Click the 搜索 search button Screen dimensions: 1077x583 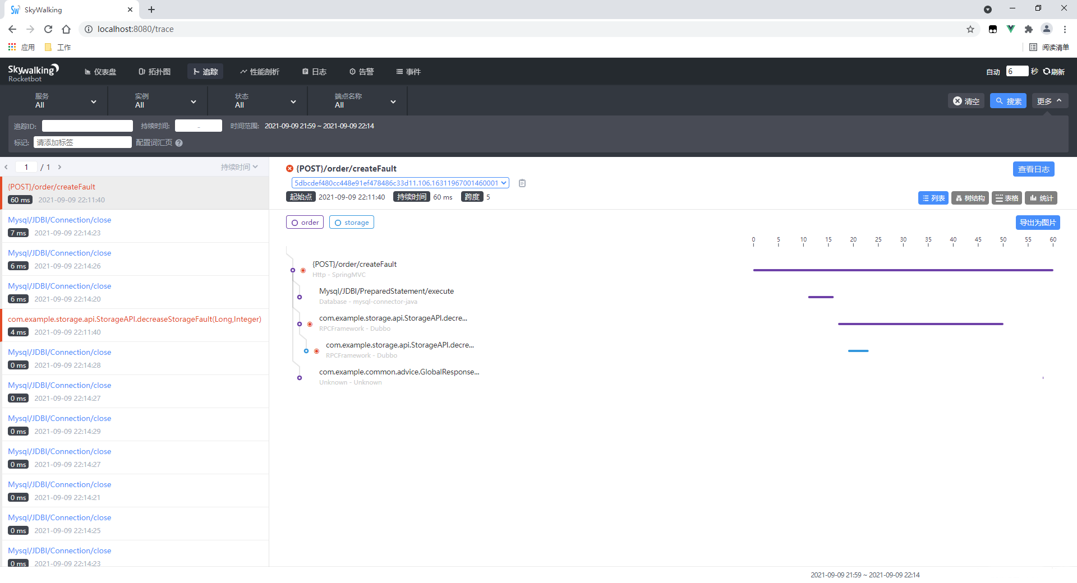tap(1008, 101)
